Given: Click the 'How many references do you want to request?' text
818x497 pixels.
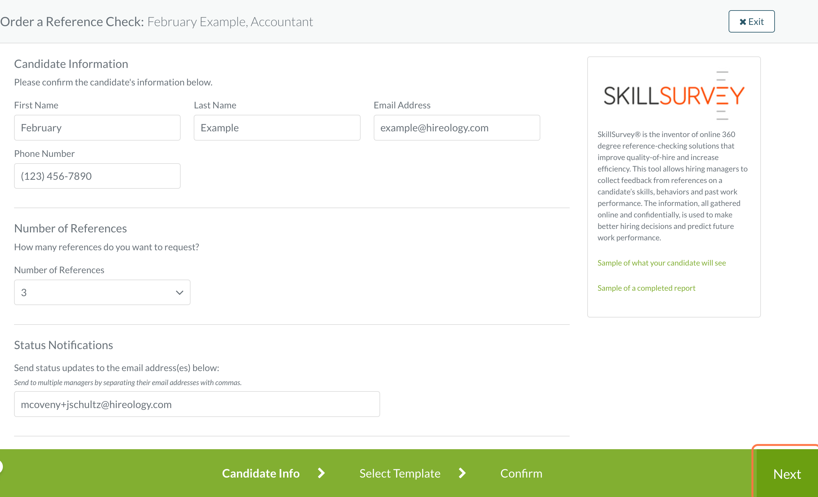Looking at the screenshot, I should (107, 247).
